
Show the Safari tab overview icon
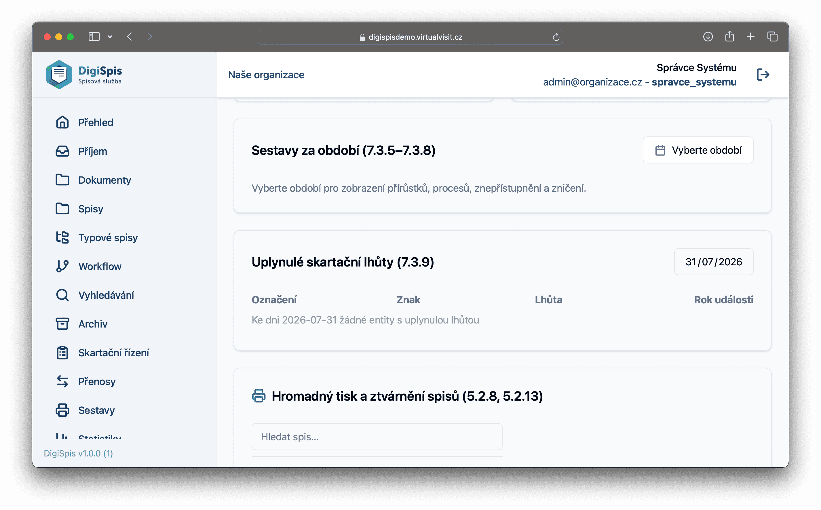point(772,37)
